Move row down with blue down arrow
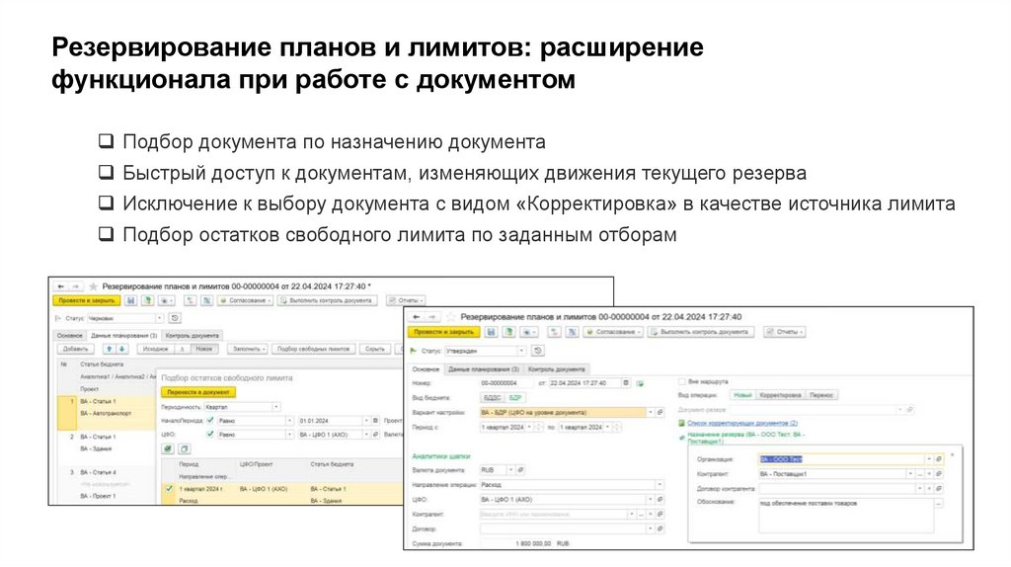 tap(121, 349)
